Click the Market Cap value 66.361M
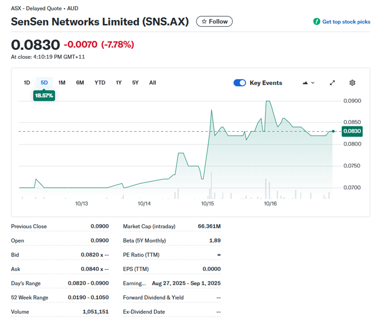This screenshot has height=324, width=373. (x=209, y=226)
